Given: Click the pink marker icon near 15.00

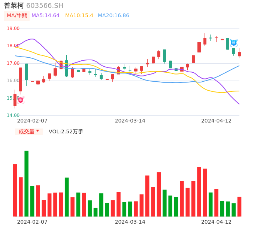Looking at the screenshot, I should click(21, 100).
